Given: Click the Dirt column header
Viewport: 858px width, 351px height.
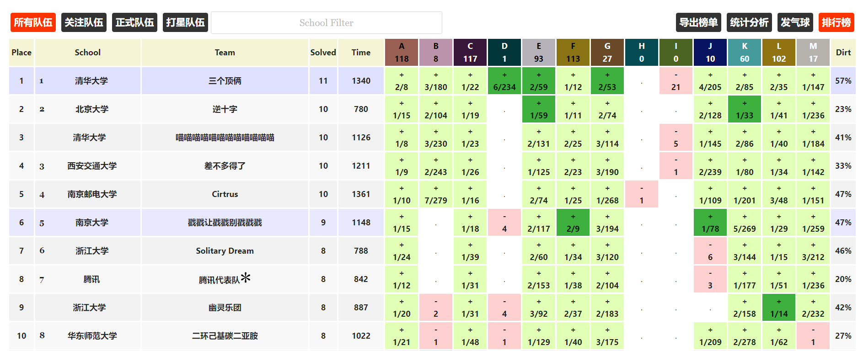Looking at the screenshot, I should tap(843, 53).
